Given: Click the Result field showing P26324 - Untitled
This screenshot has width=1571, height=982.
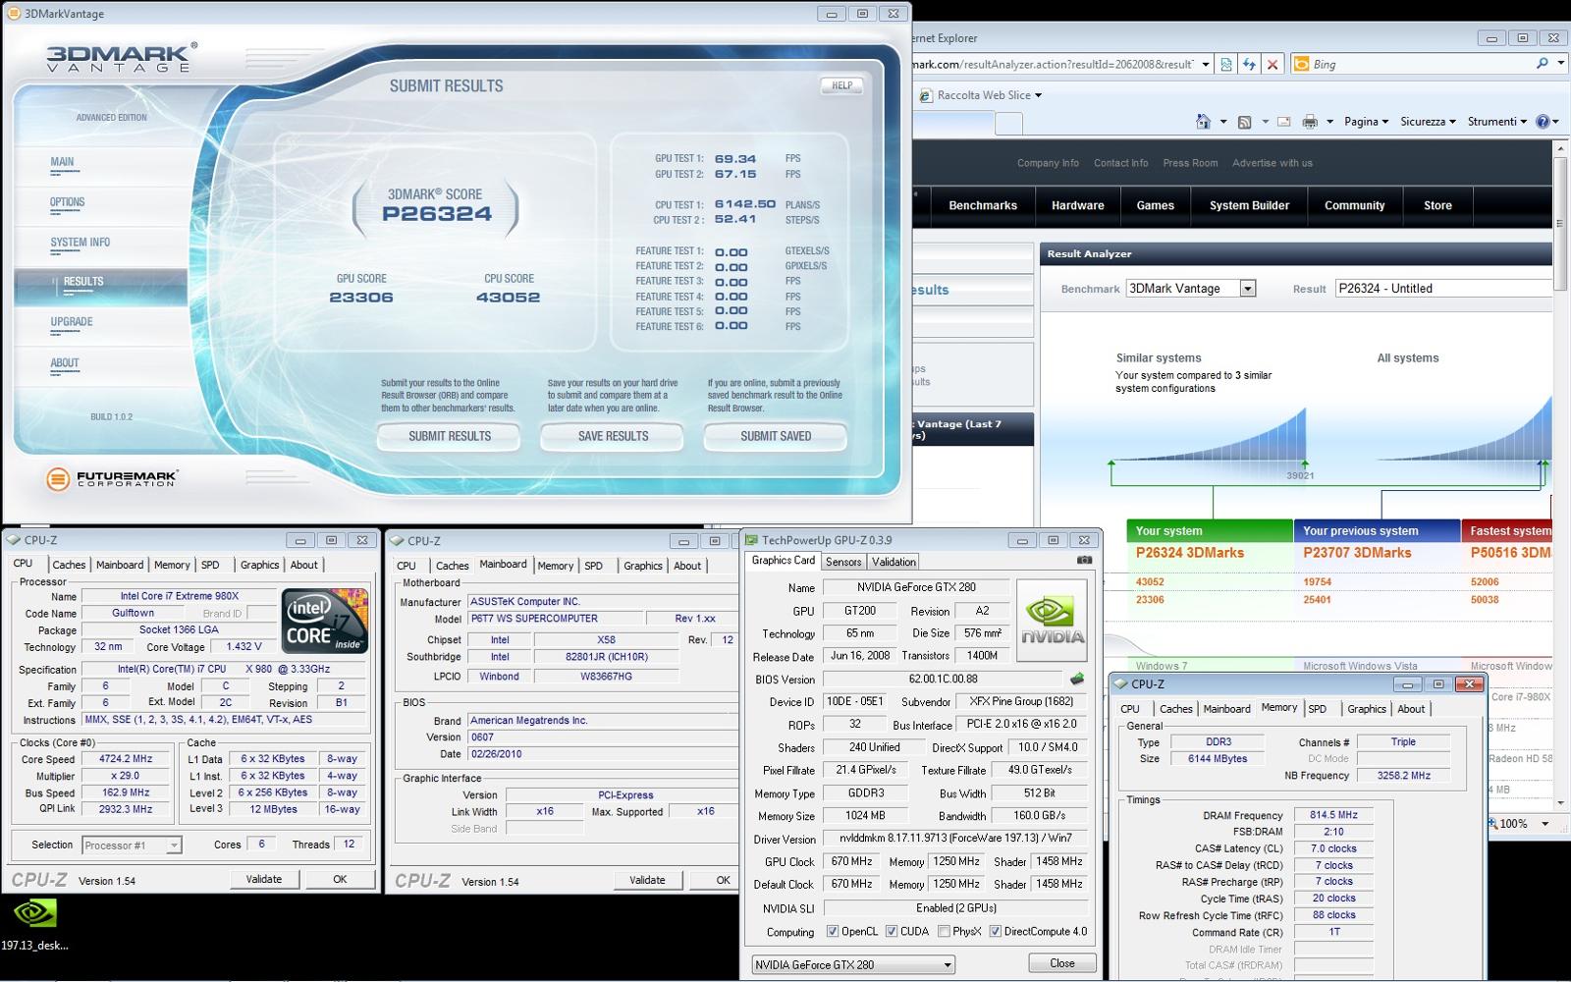Looking at the screenshot, I should click(1443, 289).
